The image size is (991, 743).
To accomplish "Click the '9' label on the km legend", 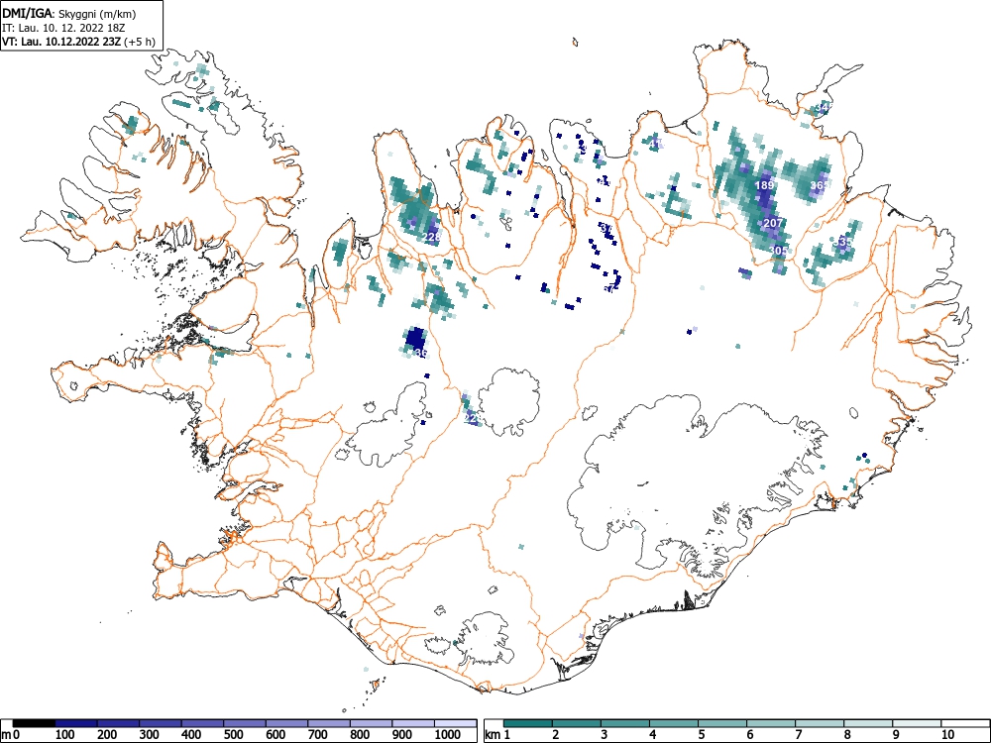I will 896,734.
